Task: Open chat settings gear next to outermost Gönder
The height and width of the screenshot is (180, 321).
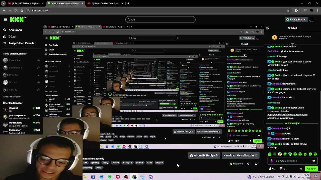Action: pos(301,169)
